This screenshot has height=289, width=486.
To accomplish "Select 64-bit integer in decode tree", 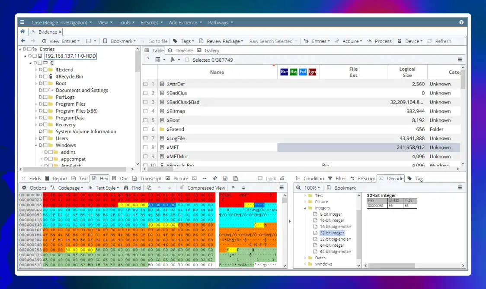I will click(332, 245).
